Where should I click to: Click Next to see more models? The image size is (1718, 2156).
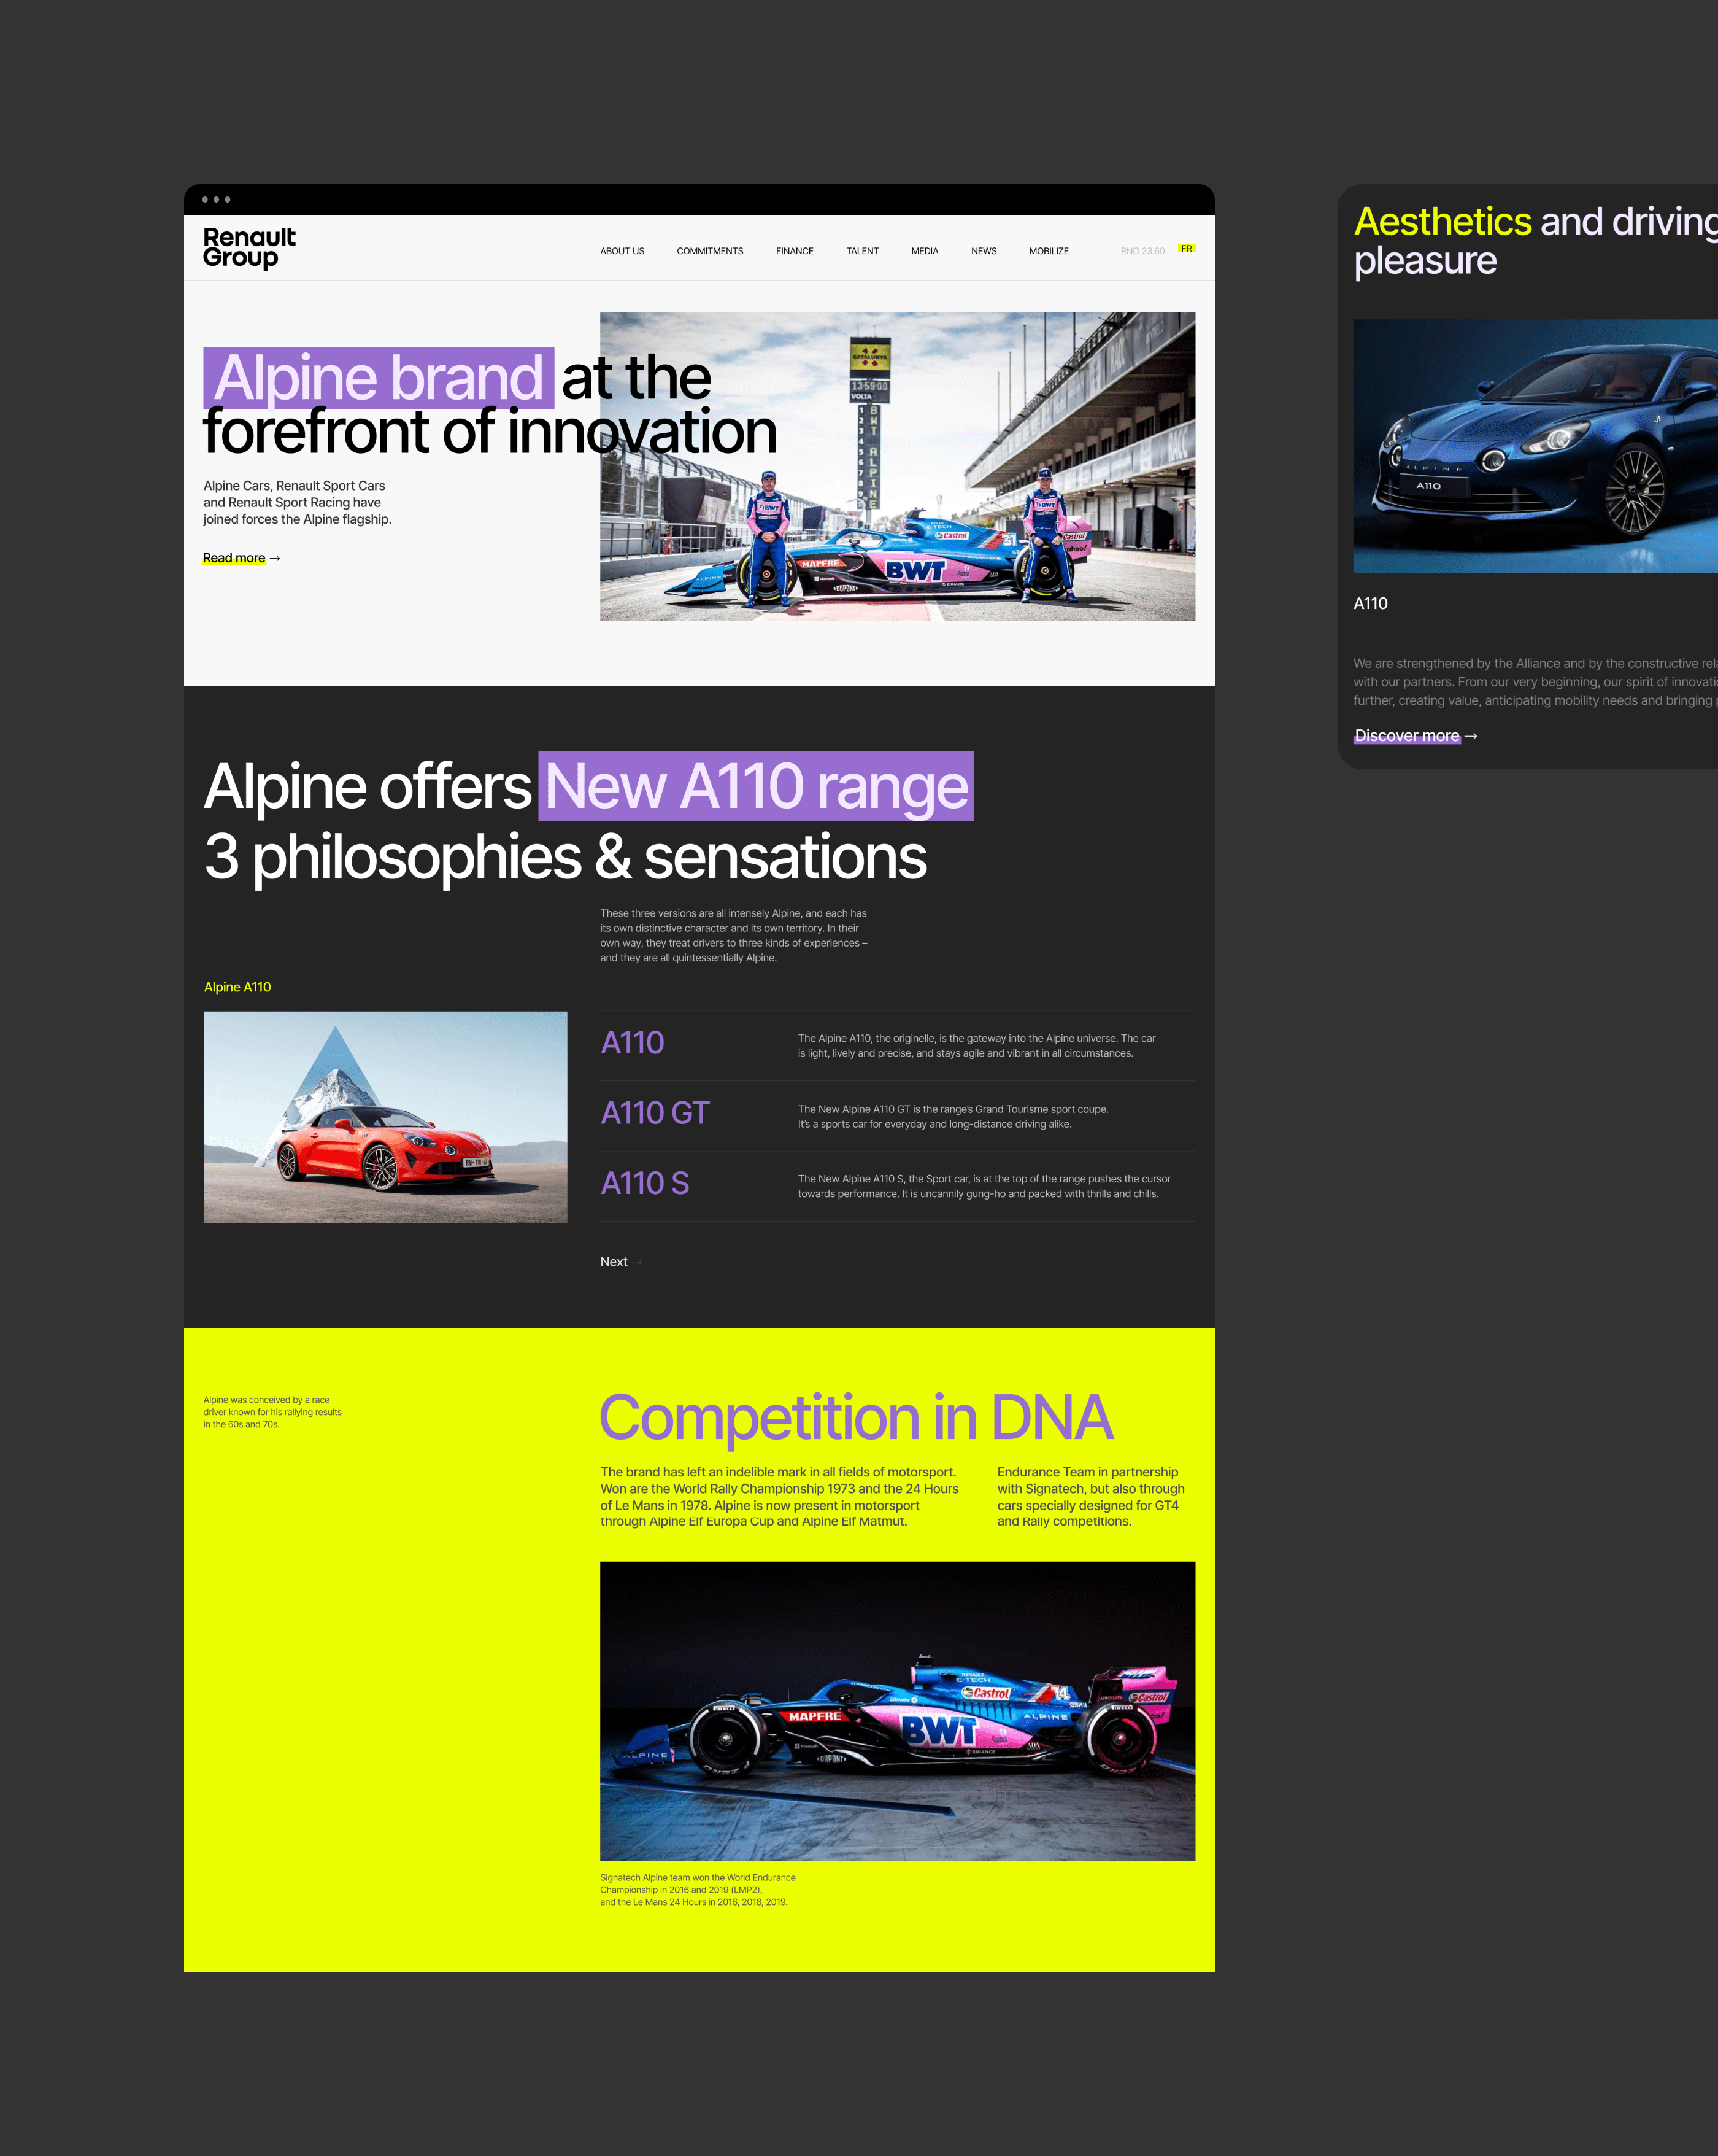(x=614, y=1262)
